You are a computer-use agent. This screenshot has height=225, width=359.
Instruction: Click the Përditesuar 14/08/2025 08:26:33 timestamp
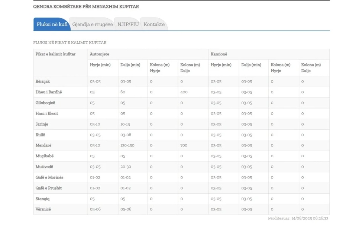[x=298, y=218]
